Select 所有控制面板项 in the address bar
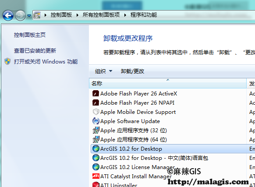Image resolution: width=255 pixels, height=187 pixels. [x=101, y=15]
